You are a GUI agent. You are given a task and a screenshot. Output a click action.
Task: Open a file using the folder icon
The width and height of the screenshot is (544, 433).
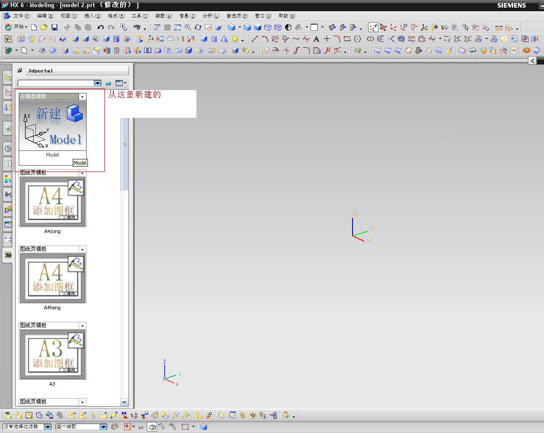click(44, 27)
